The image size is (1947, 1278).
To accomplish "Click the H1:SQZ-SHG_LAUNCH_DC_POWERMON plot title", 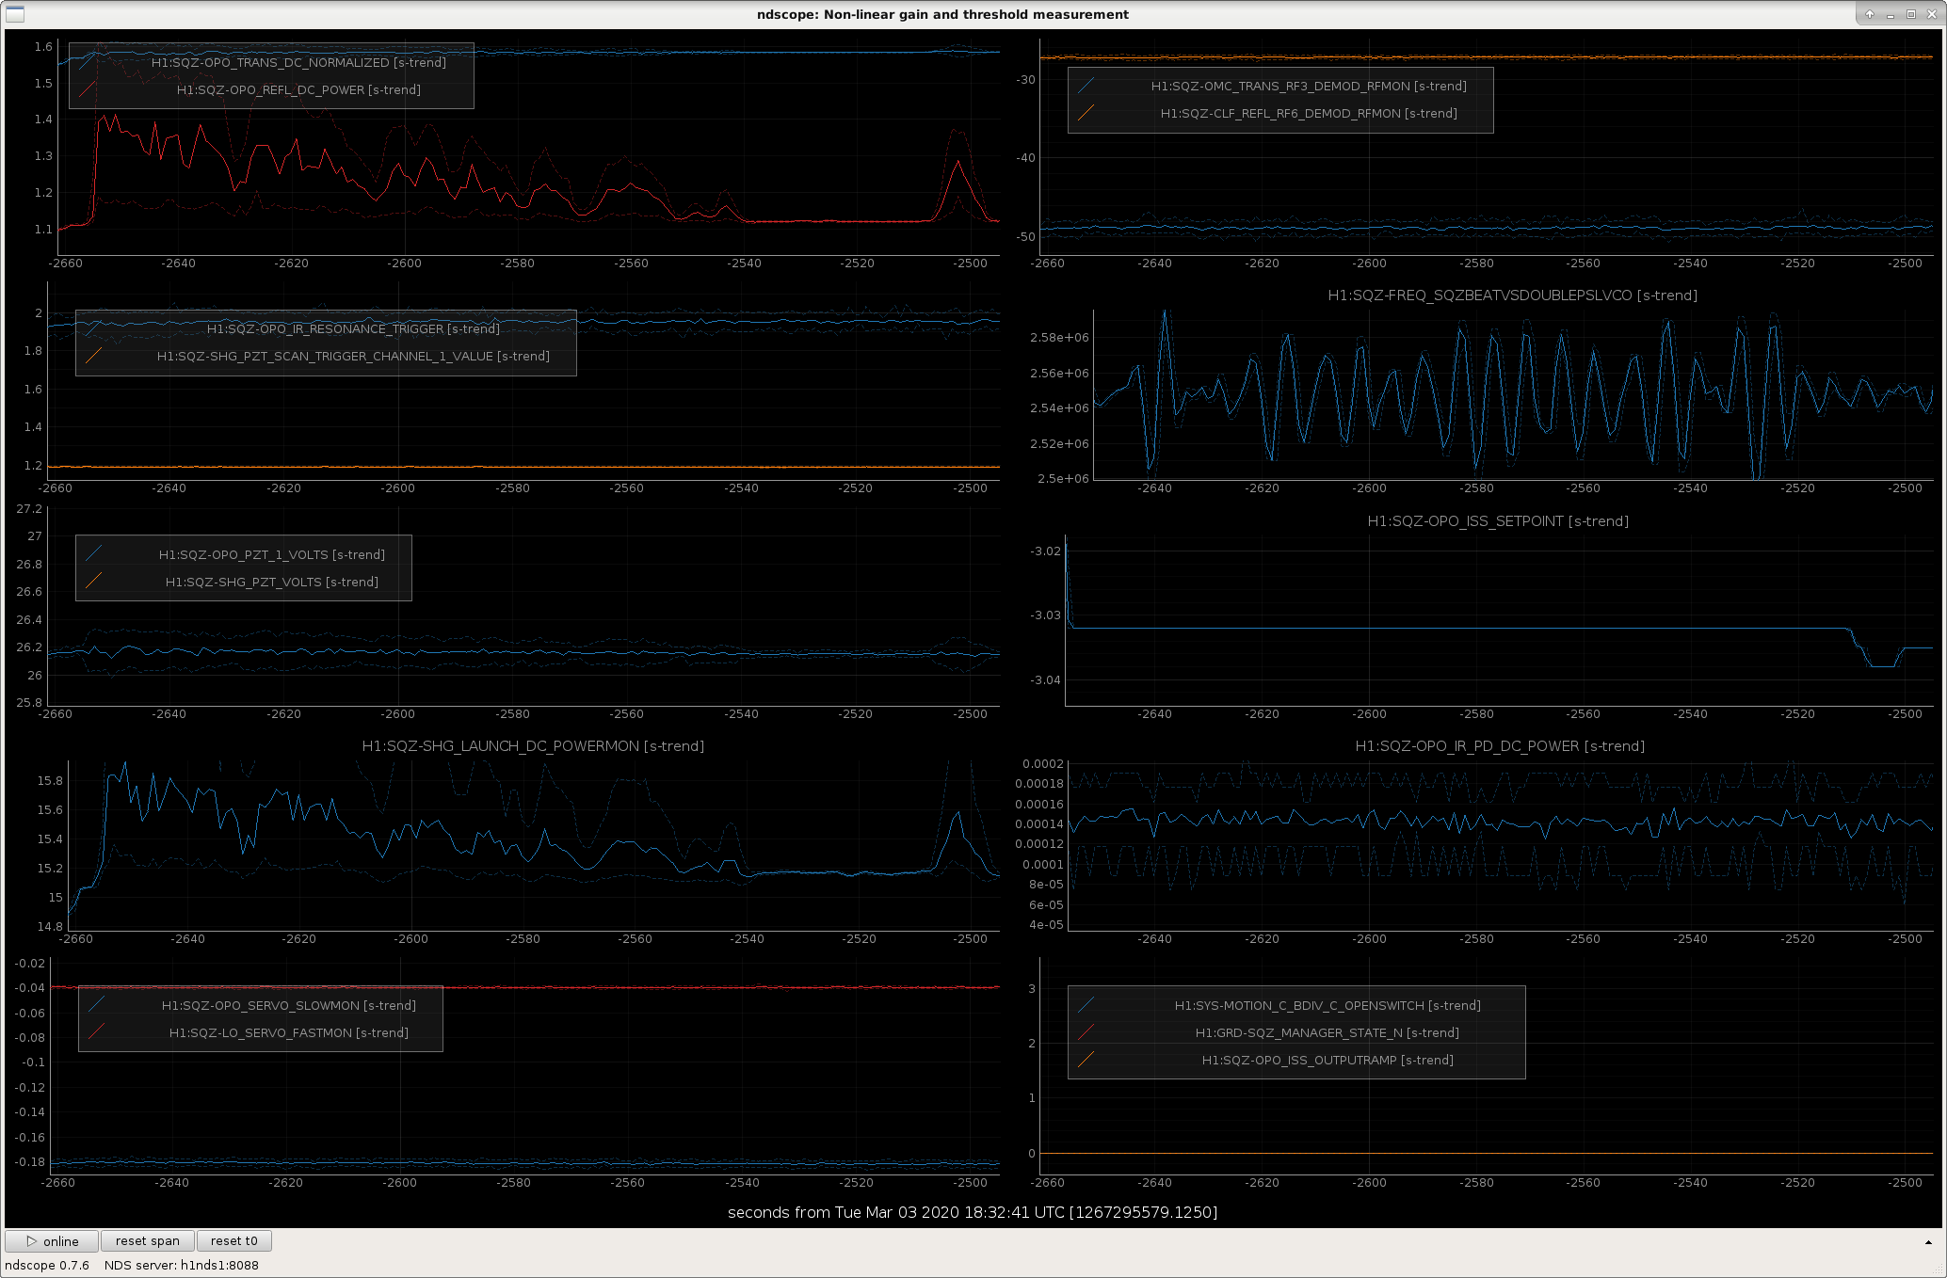I will pyautogui.click(x=533, y=745).
